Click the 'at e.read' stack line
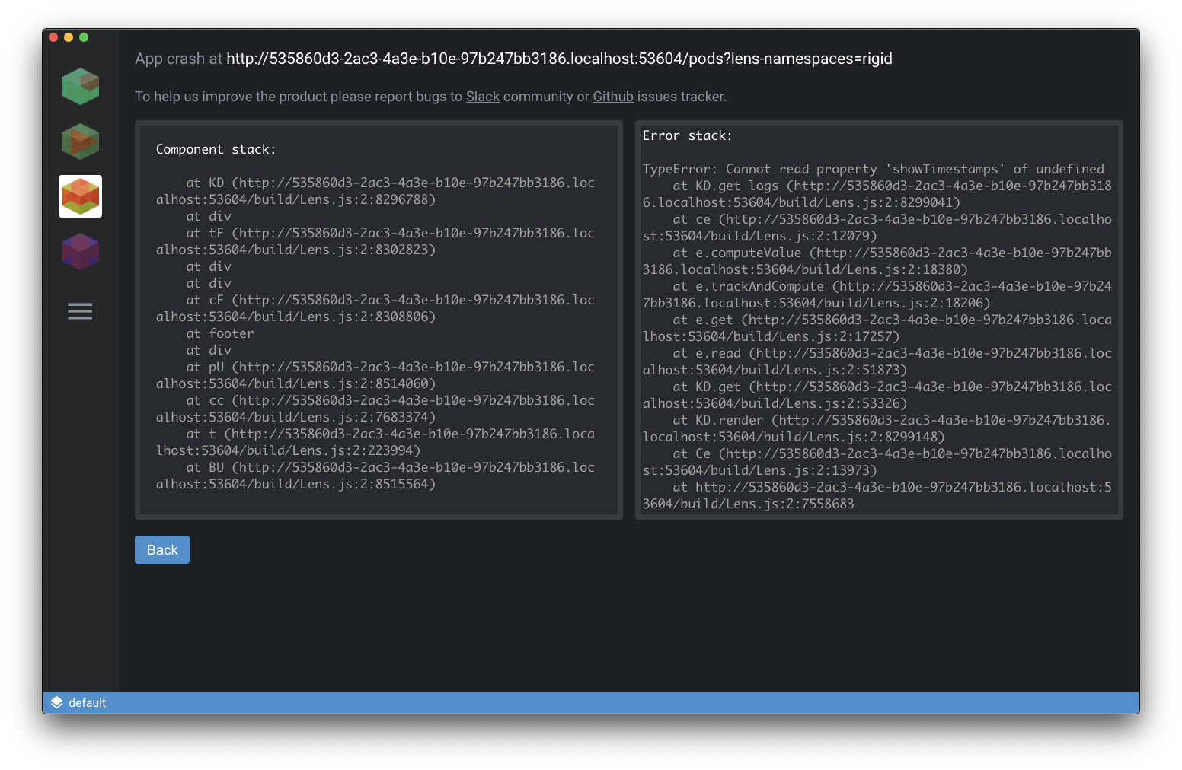 tap(877, 361)
